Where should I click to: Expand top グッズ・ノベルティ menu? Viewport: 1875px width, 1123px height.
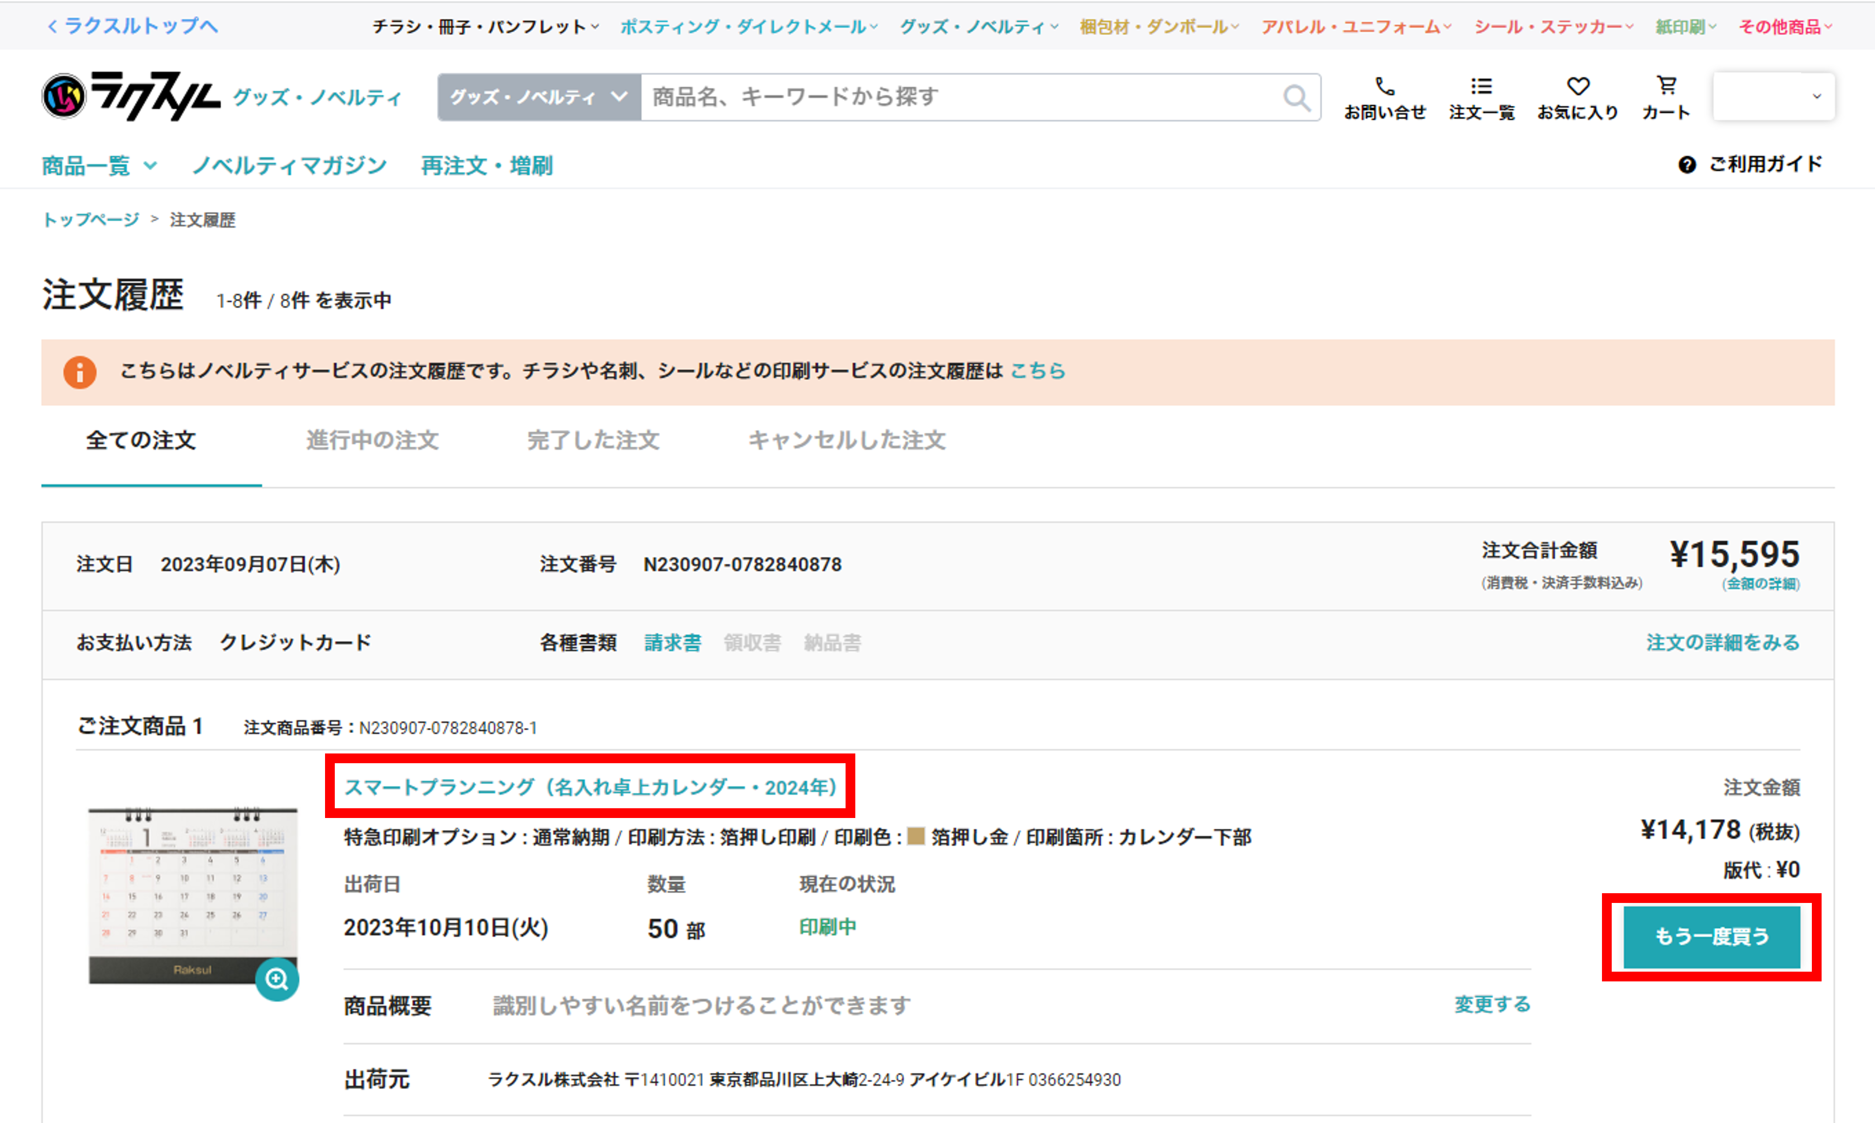pos(978,26)
